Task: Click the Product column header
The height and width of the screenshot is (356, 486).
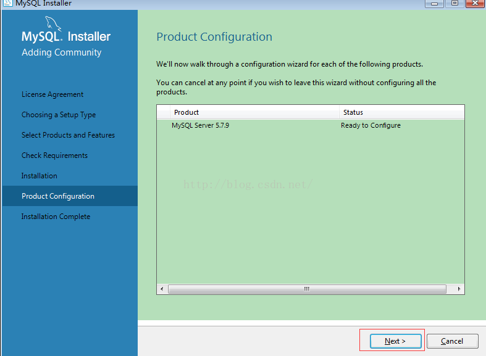Action: click(x=254, y=112)
